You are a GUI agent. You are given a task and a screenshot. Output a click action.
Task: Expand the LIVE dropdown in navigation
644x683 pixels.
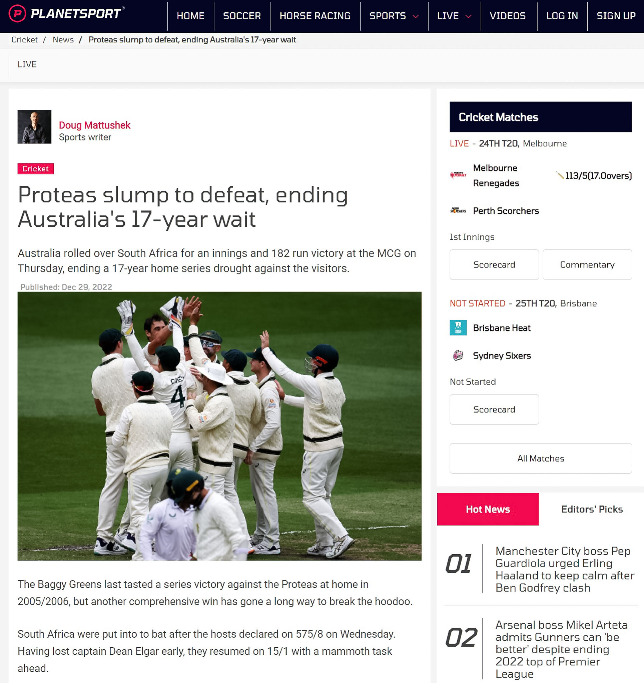pos(454,16)
